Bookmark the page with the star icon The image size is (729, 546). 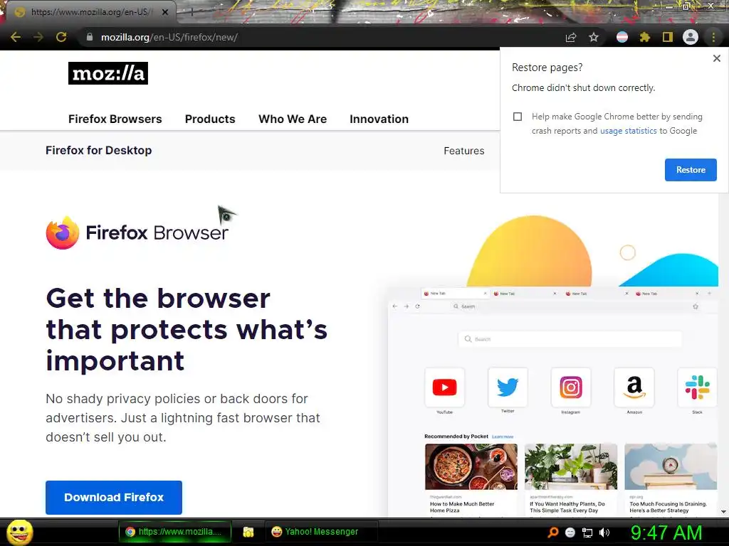[x=594, y=37]
